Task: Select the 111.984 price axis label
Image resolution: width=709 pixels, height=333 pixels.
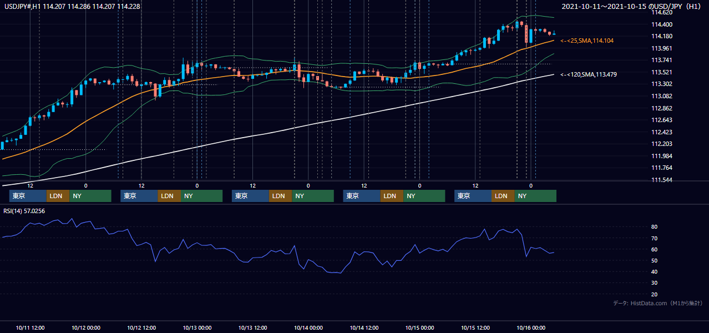Action: click(661, 156)
